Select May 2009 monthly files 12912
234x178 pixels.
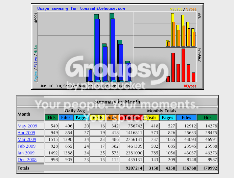pos(187,126)
